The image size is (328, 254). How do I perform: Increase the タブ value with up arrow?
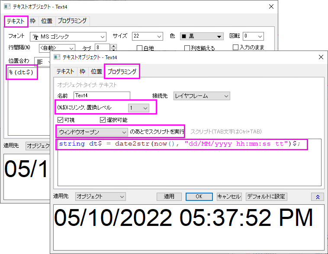click(x=113, y=46)
